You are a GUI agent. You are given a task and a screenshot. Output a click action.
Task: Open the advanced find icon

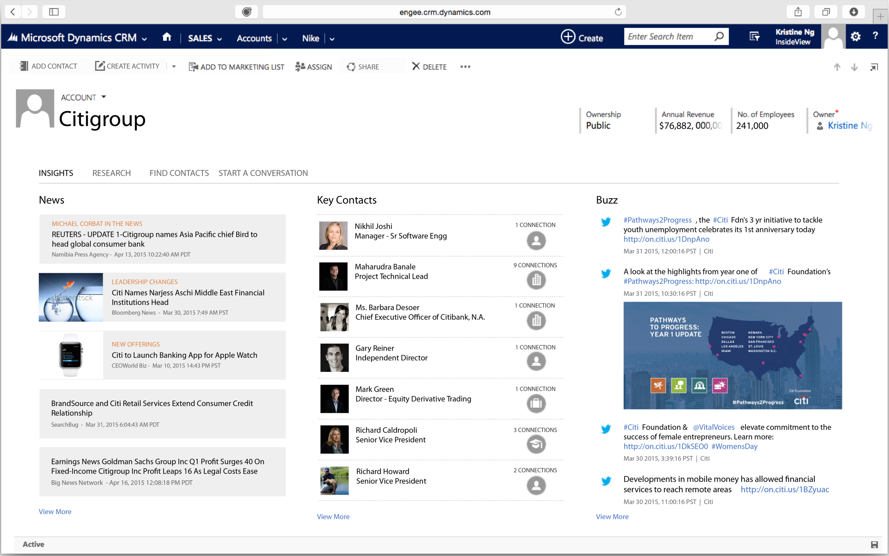pyautogui.click(x=754, y=36)
